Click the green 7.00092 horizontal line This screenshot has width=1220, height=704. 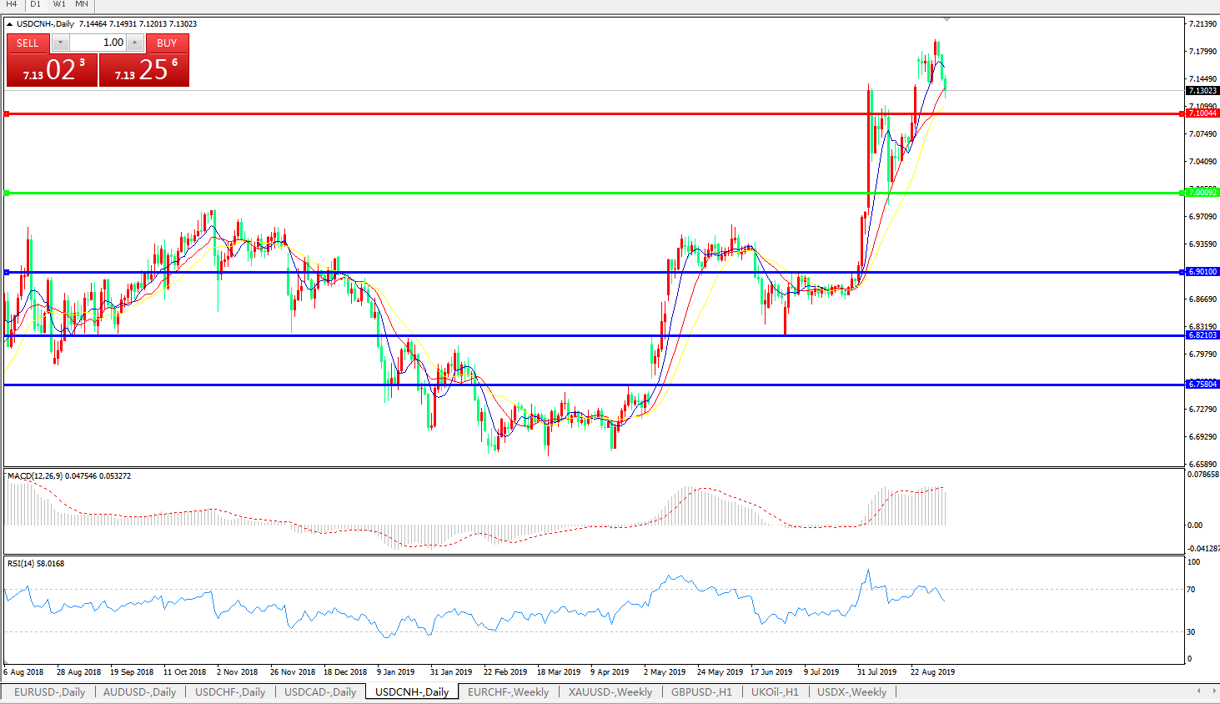tap(500, 194)
